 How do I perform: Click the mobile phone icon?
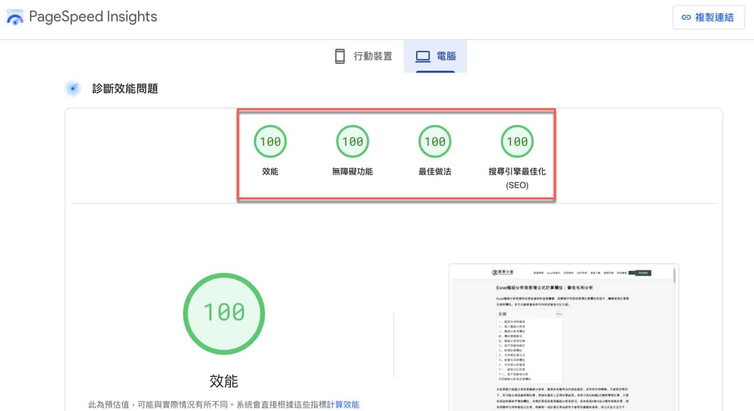pos(340,56)
